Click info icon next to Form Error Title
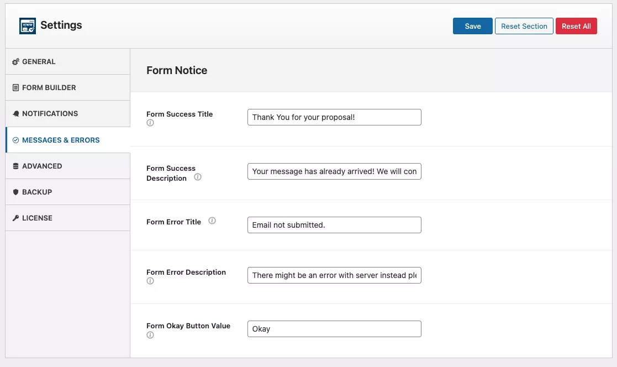Image resolution: width=617 pixels, height=367 pixels. [x=212, y=221]
